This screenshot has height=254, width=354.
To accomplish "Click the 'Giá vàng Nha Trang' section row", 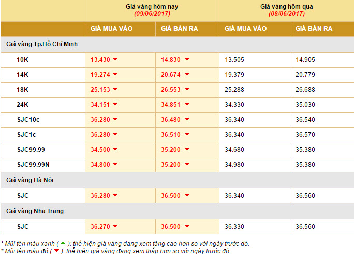I will pos(177,211).
